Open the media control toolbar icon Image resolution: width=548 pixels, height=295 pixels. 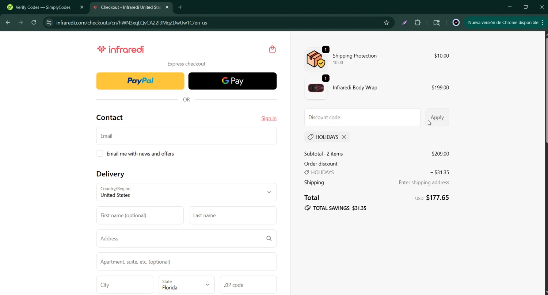coord(437,23)
